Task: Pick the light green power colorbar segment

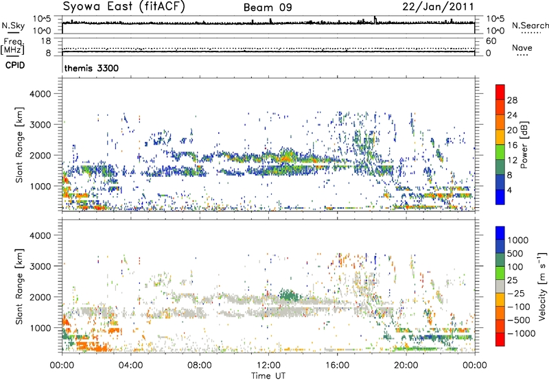Action: click(500, 152)
